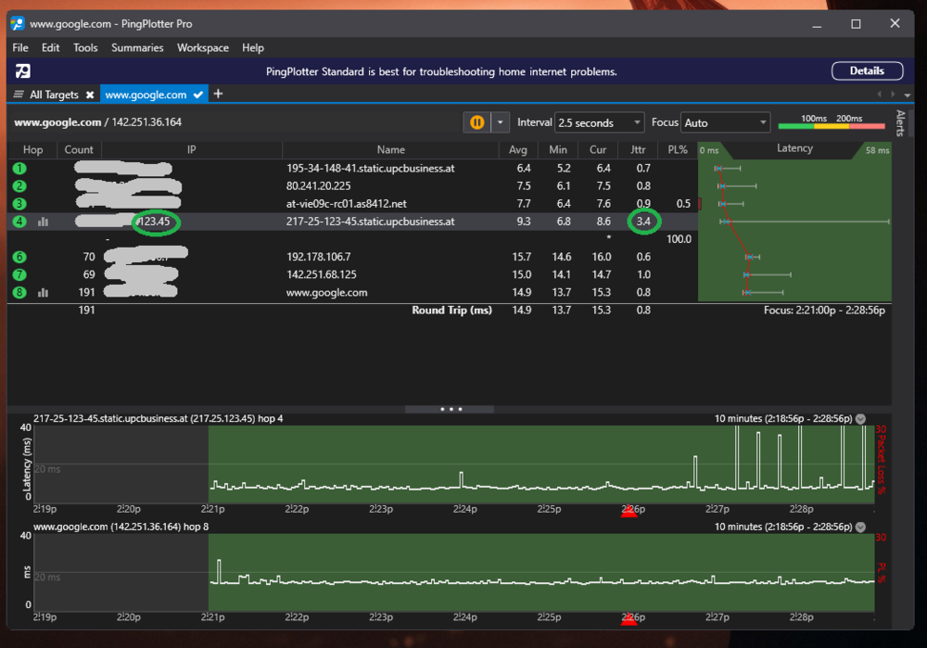Add a new target tab with plus
Screen dimensions: 927x648
[218, 94]
